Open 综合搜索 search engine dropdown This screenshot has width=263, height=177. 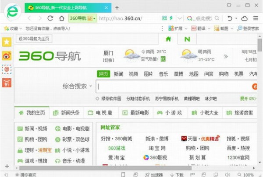[x=78, y=87]
